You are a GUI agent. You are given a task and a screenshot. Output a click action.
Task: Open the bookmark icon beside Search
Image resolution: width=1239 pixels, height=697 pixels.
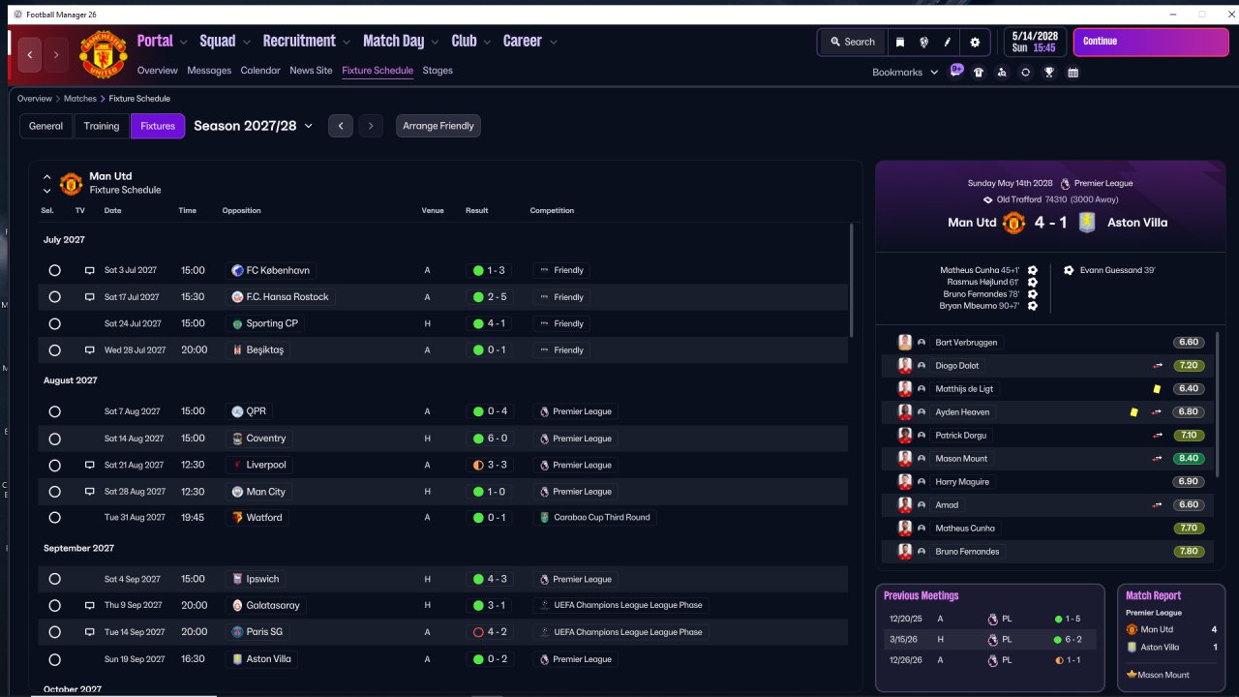pyautogui.click(x=900, y=42)
